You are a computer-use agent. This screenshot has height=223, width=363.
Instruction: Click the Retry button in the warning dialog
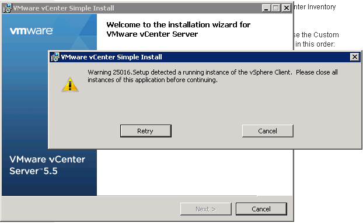[146, 131]
